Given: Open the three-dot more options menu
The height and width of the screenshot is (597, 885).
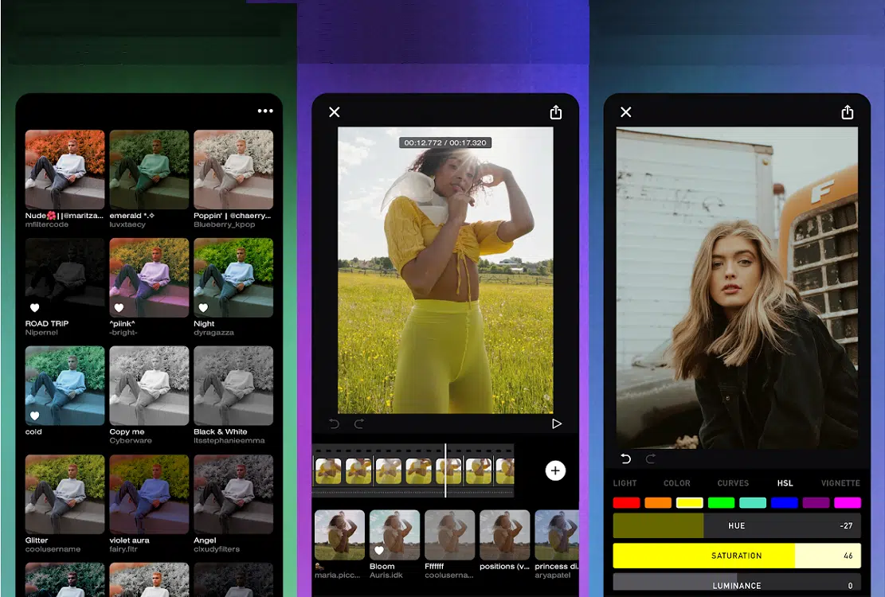Looking at the screenshot, I should click(x=265, y=111).
